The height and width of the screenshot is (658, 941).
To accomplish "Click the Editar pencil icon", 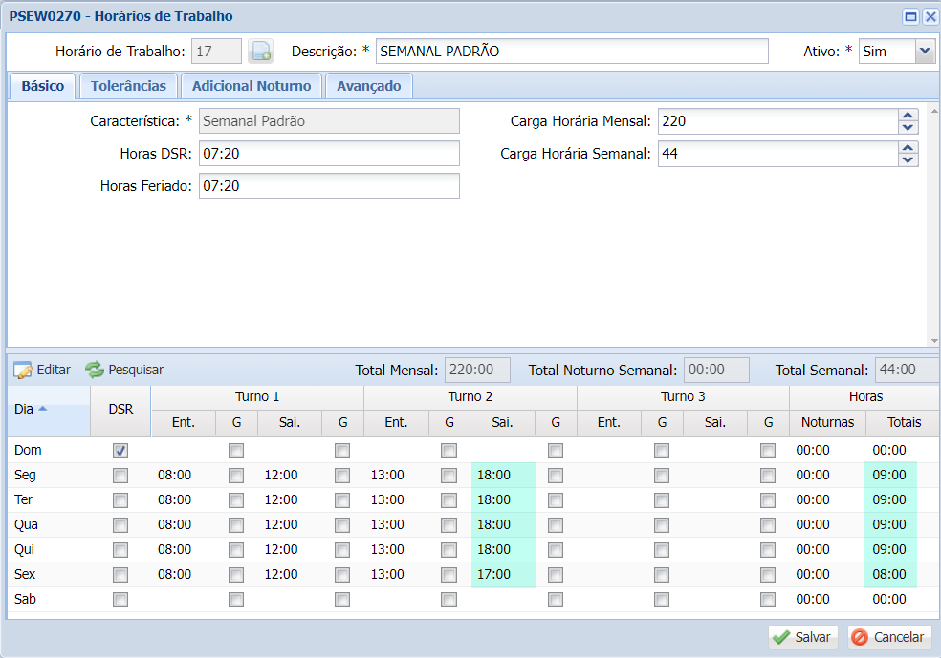I will tap(23, 371).
